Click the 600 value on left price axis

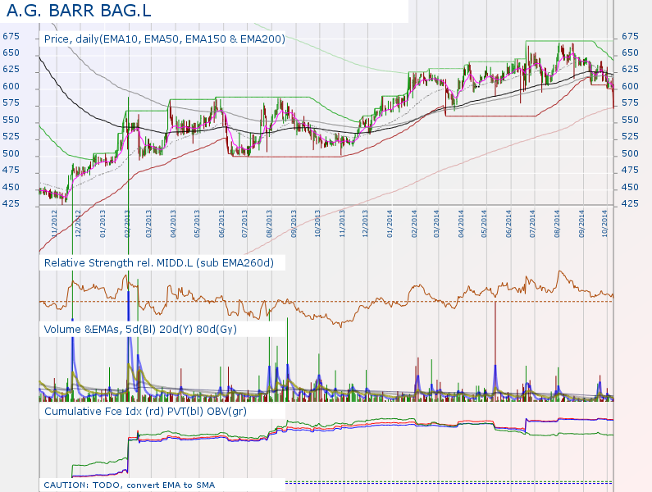tap(11, 86)
